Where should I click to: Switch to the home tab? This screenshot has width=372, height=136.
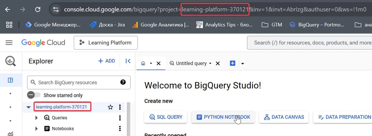[143, 63]
